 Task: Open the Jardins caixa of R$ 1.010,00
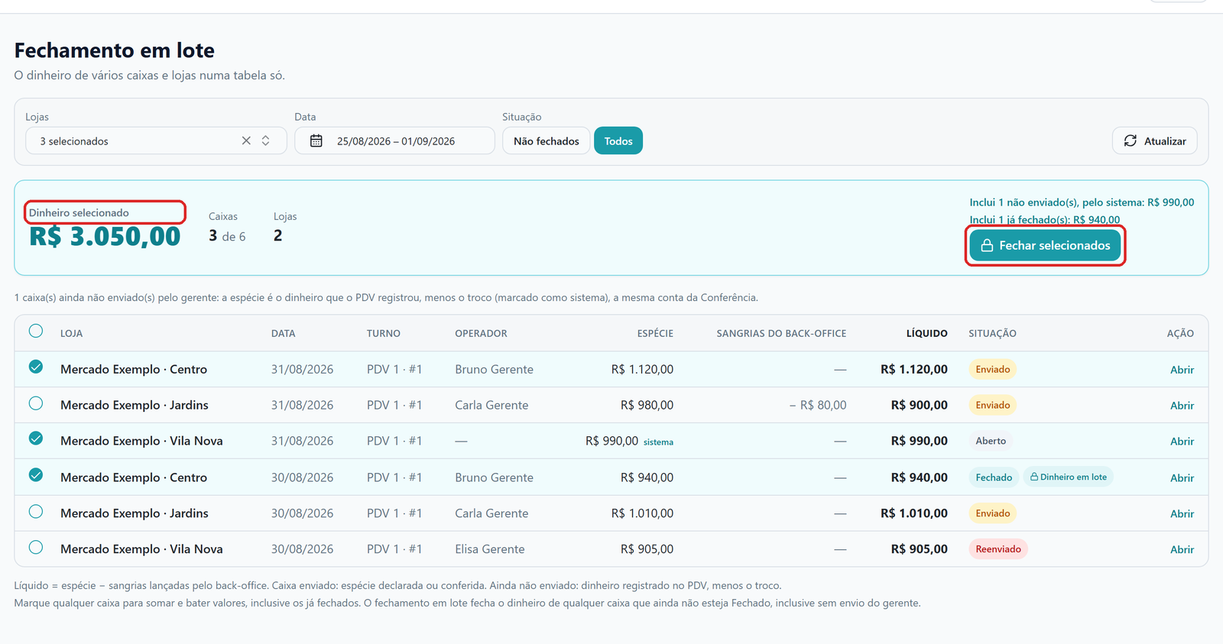pyautogui.click(x=1182, y=514)
